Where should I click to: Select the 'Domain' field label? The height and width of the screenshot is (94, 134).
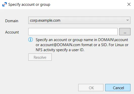[12, 21]
